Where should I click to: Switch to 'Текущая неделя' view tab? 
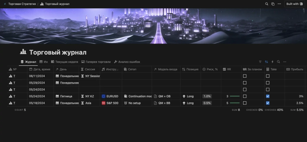[x=64, y=62]
